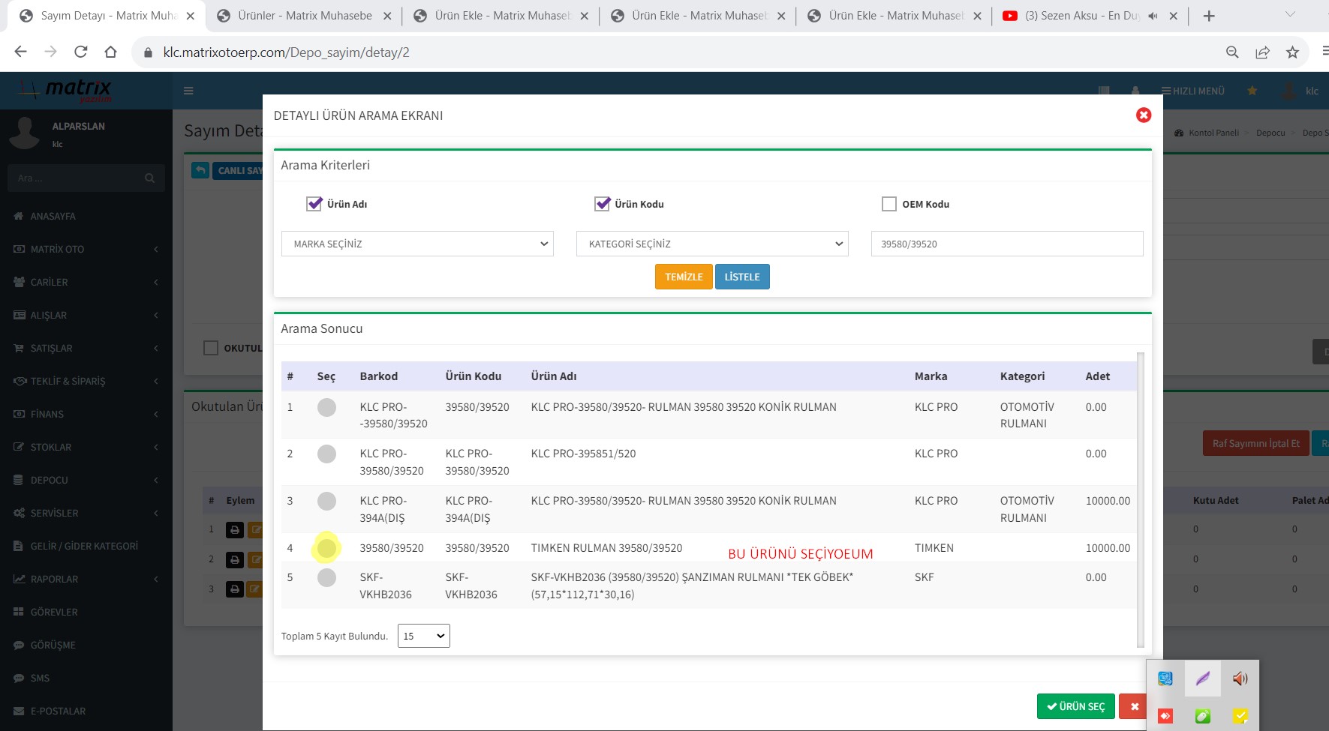
Task: Toggle the Ürün Kodu checkbox
Action: pos(602,203)
